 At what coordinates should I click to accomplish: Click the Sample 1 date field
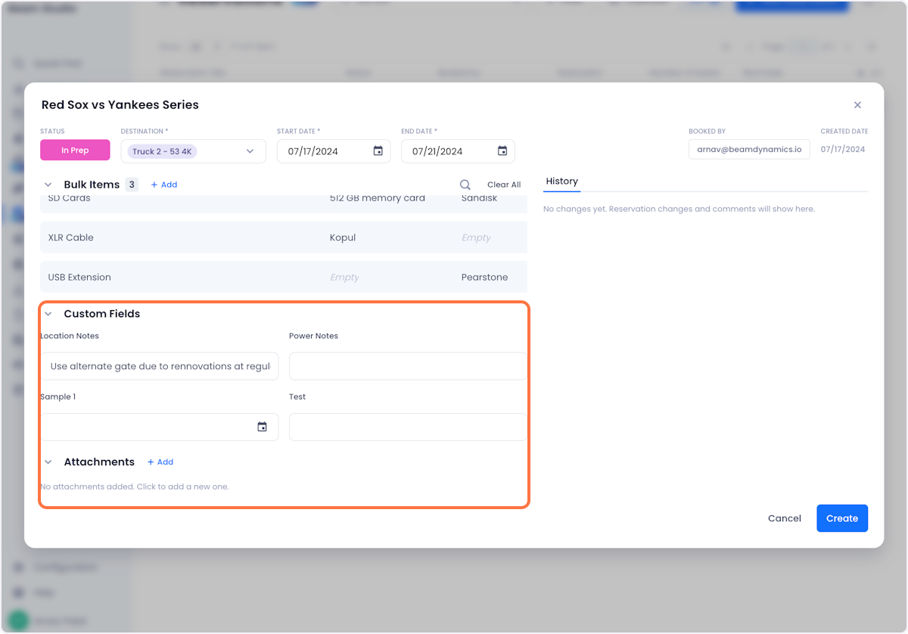[x=160, y=427]
